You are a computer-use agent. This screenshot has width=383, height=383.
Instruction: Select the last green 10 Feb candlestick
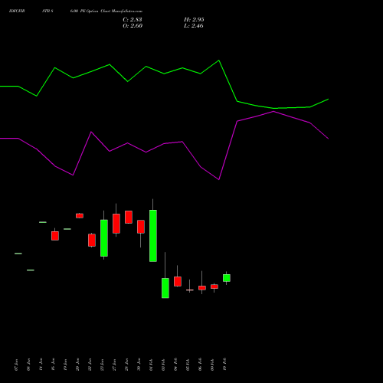[227, 278]
